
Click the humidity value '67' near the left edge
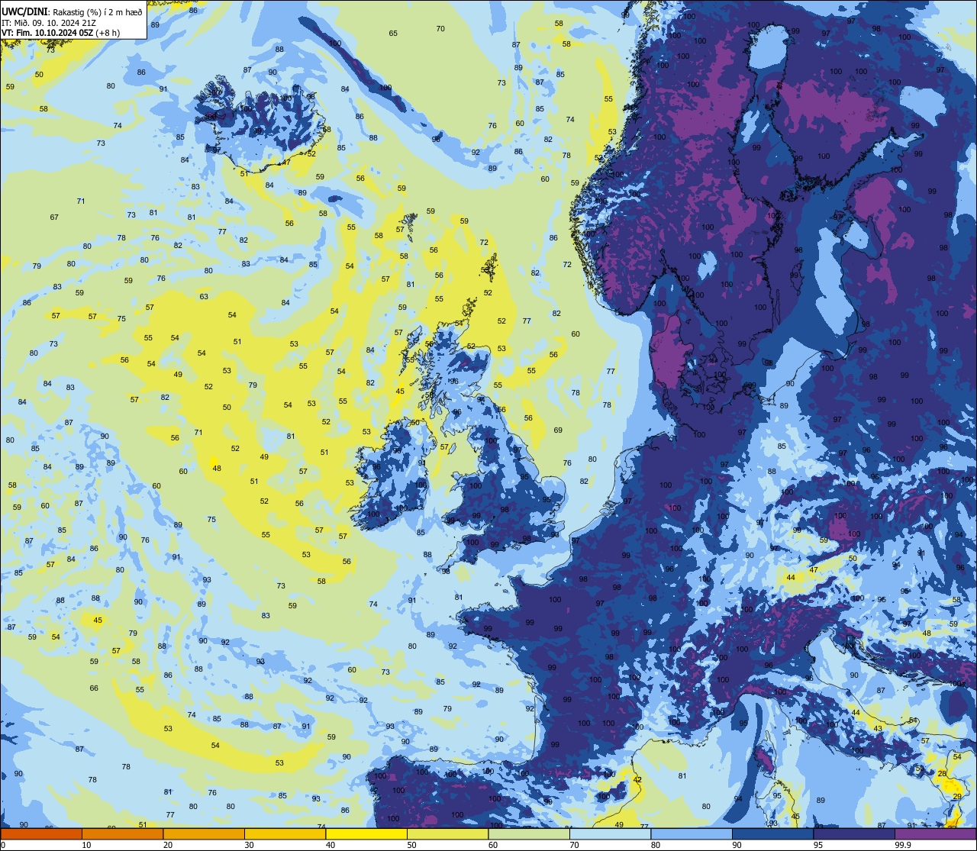(x=54, y=217)
